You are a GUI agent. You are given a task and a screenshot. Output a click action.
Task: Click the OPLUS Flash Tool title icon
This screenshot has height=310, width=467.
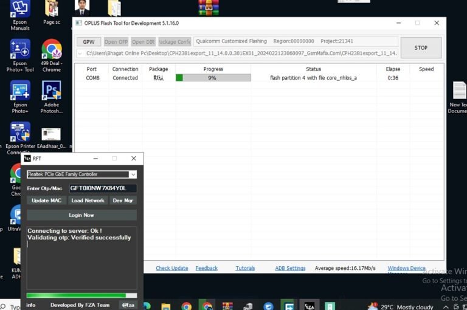(x=78, y=23)
